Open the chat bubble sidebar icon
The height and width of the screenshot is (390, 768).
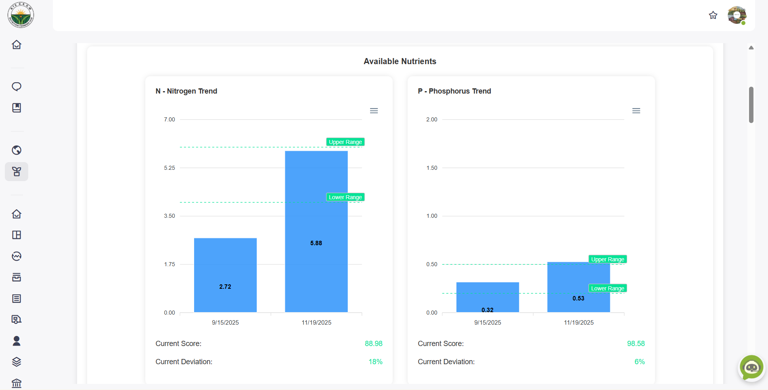(x=17, y=87)
